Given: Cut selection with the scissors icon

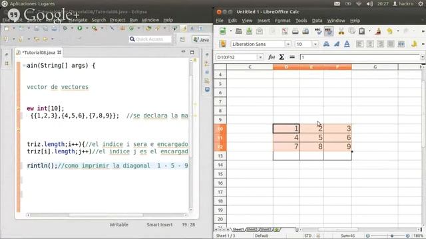Looking at the screenshot, I should click(341, 31).
